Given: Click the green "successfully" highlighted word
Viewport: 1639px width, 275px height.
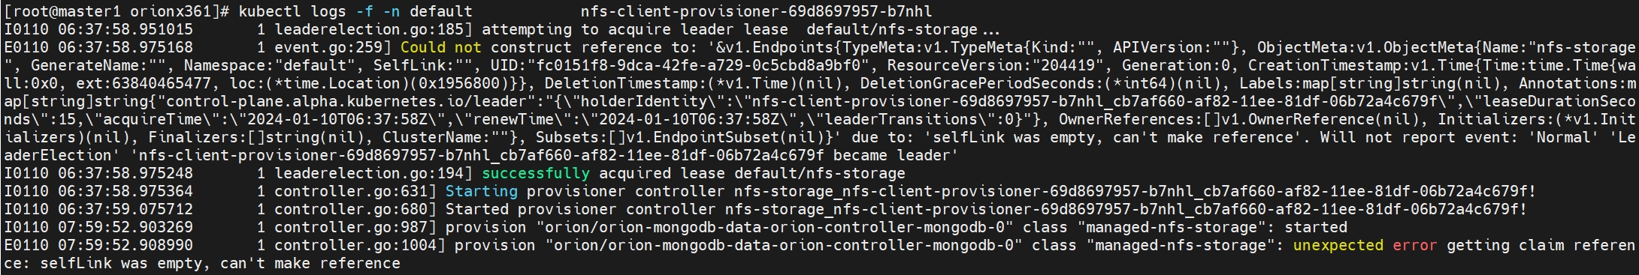Looking at the screenshot, I should (536, 173).
